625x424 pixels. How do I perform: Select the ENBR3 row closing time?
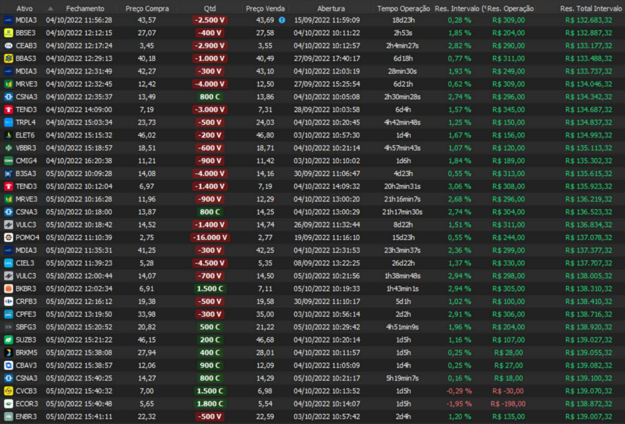click(79, 416)
